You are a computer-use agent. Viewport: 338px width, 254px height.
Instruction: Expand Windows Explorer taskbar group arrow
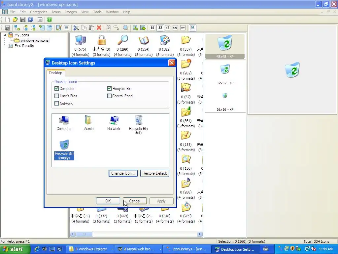(112, 249)
